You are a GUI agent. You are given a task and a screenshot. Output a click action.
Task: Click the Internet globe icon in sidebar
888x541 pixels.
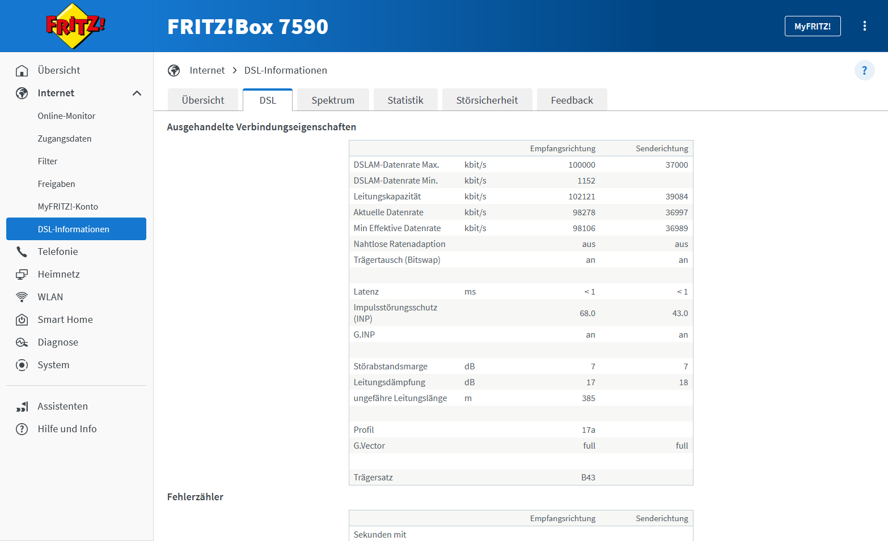(x=22, y=93)
